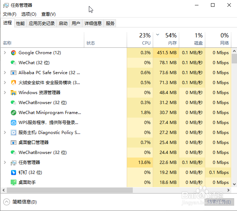Image resolution: width=237 pixels, height=211 pixels.
Task: Switch to the 性能 tab
Action: pos(20,24)
